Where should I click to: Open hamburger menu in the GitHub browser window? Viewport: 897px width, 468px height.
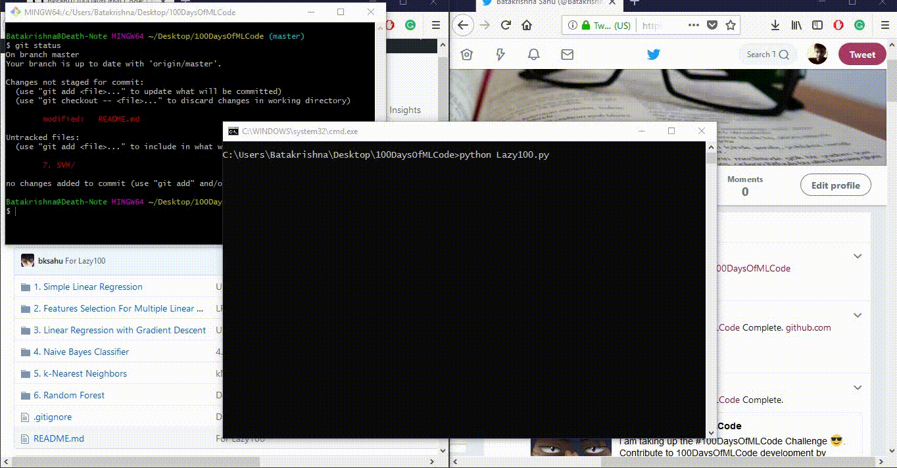click(x=435, y=25)
